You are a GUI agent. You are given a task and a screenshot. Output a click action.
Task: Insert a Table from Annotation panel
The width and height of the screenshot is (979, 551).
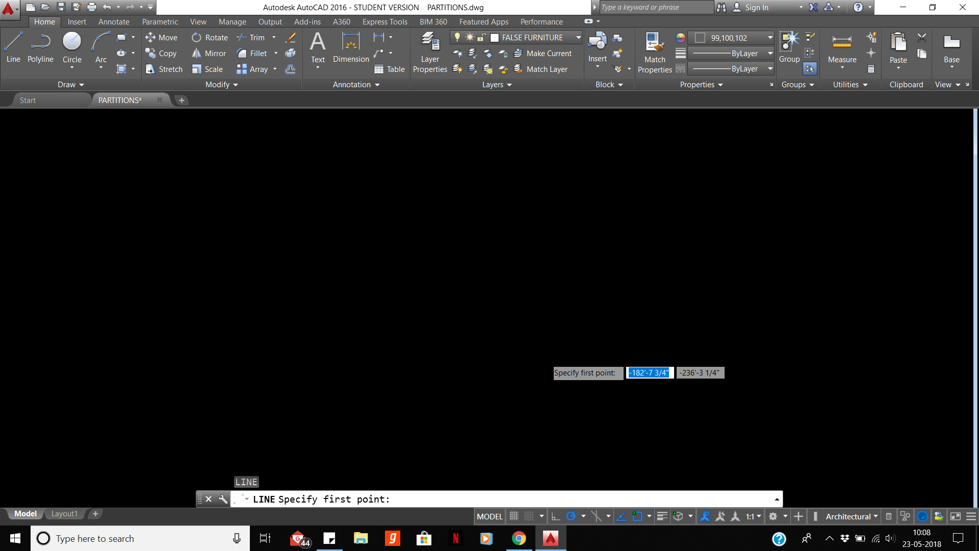[389, 69]
